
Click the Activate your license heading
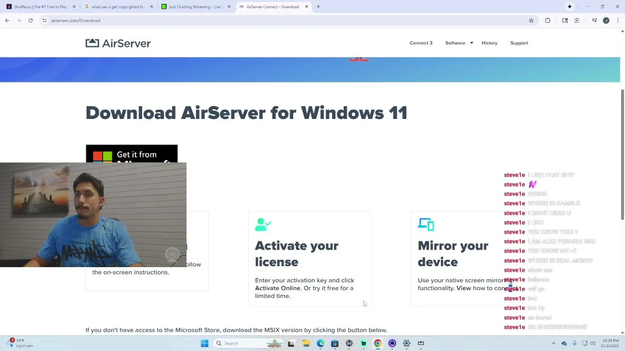point(296,253)
